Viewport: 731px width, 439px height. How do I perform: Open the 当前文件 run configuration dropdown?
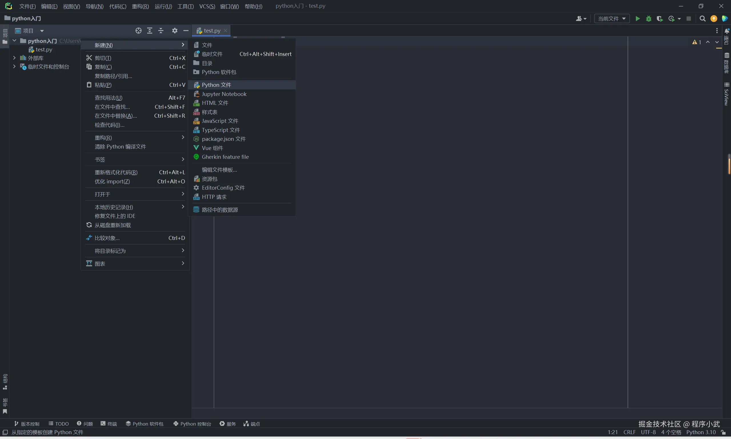coord(612,19)
